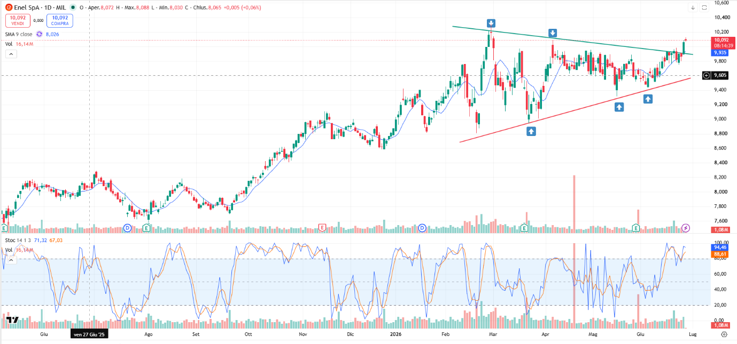The height and width of the screenshot is (344, 737).
Task: Click the blue COMPRA buy button
Action: 60,21
